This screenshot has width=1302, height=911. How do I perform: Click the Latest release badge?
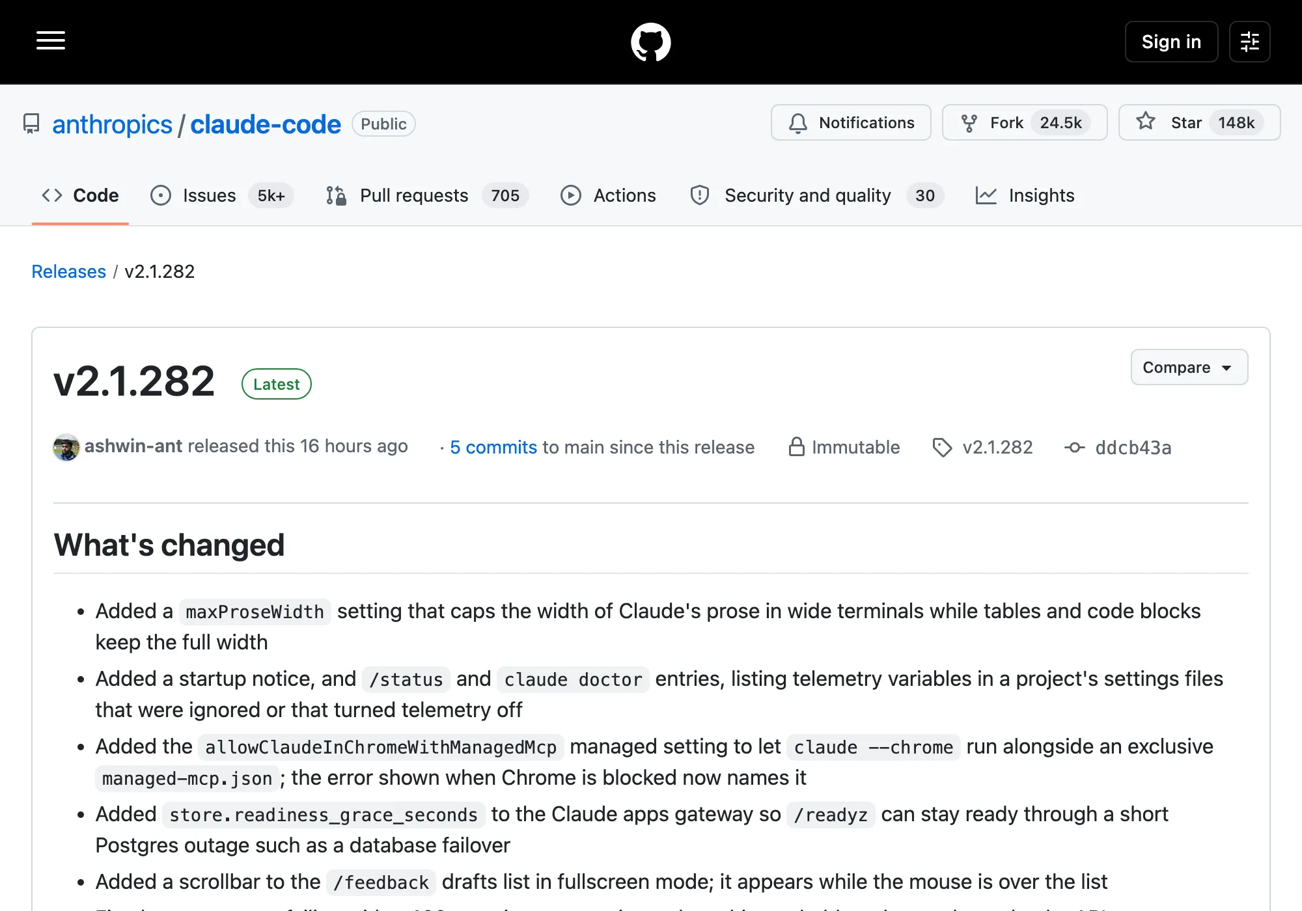point(277,384)
